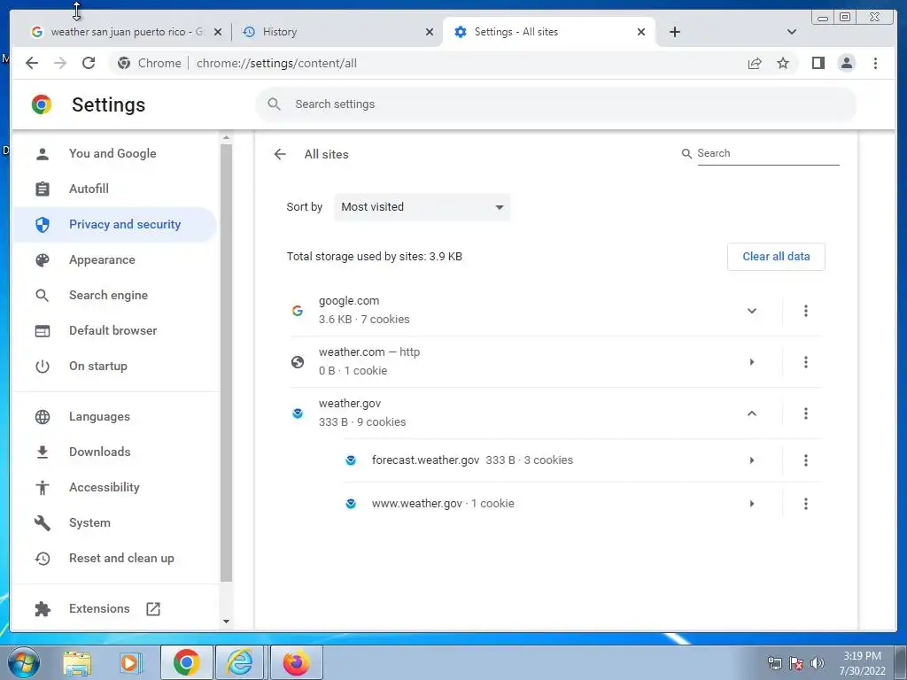Screen dimensions: 907x680
Task: Open more actions for google.com
Action: [x=805, y=311]
